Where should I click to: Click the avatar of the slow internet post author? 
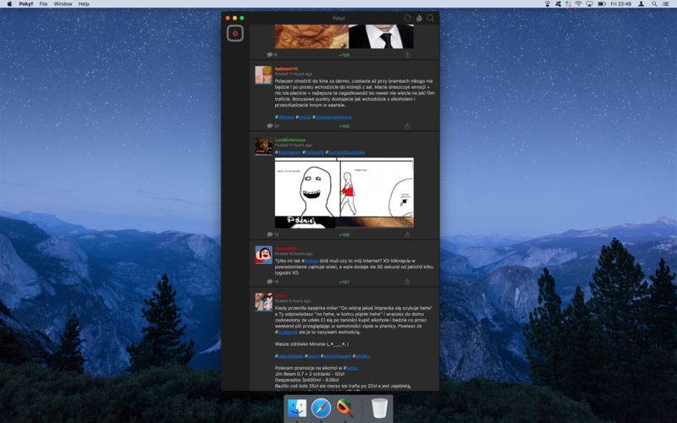263,255
